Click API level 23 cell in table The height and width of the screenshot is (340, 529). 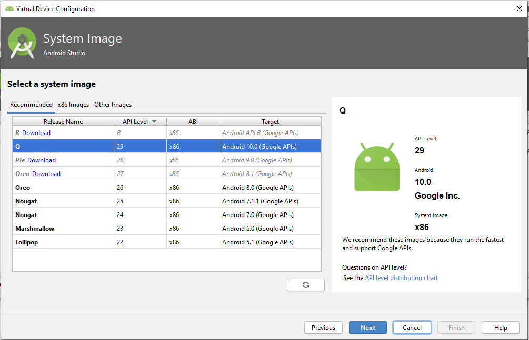click(x=141, y=229)
